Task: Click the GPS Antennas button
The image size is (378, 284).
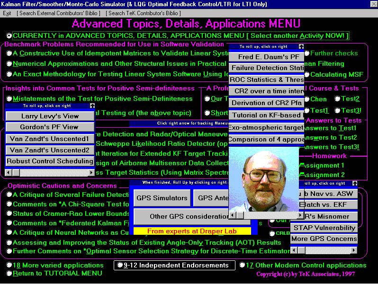Action: coord(211,198)
